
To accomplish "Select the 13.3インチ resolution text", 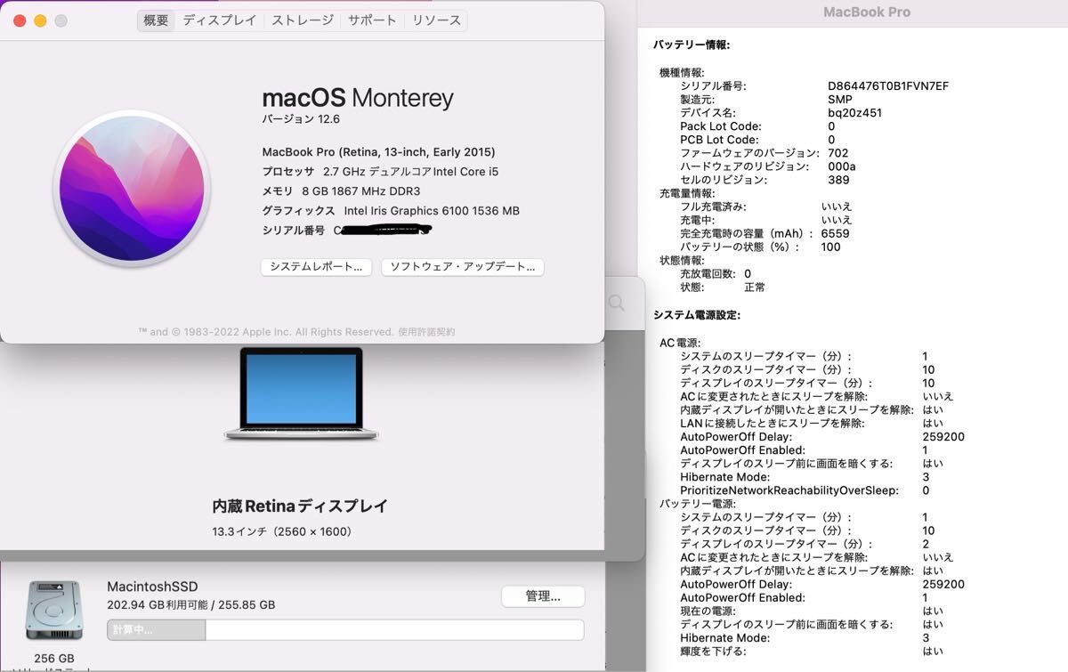I will (x=282, y=532).
